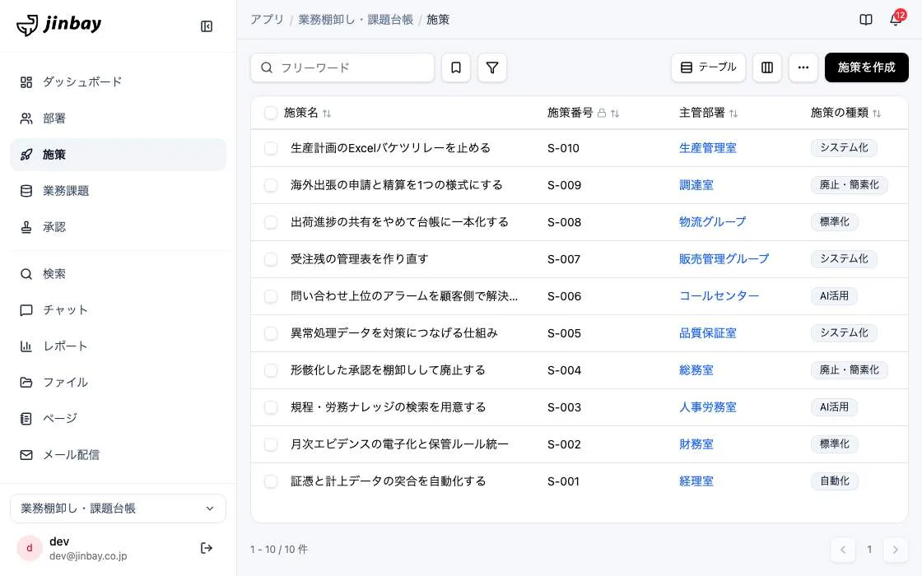Click the user avatar 'd'
Viewport: 922px width, 576px height.
(x=30, y=548)
